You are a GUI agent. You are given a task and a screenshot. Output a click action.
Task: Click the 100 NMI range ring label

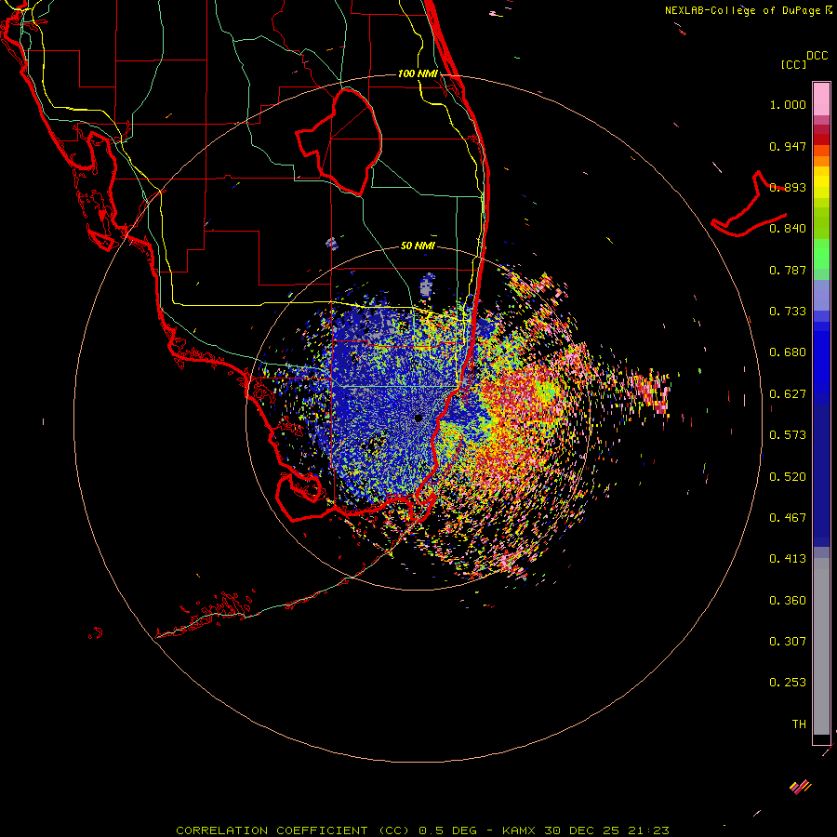point(418,73)
